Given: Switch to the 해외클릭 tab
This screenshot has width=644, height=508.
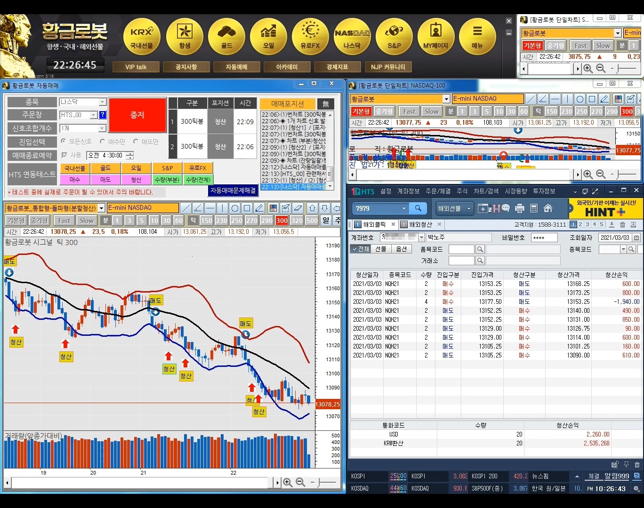Looking at the screenshot, I should pos(374,224).
